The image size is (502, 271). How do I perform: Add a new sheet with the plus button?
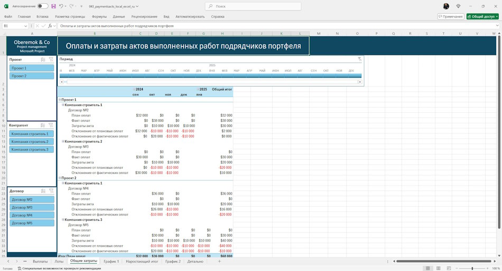pos(219,262)
